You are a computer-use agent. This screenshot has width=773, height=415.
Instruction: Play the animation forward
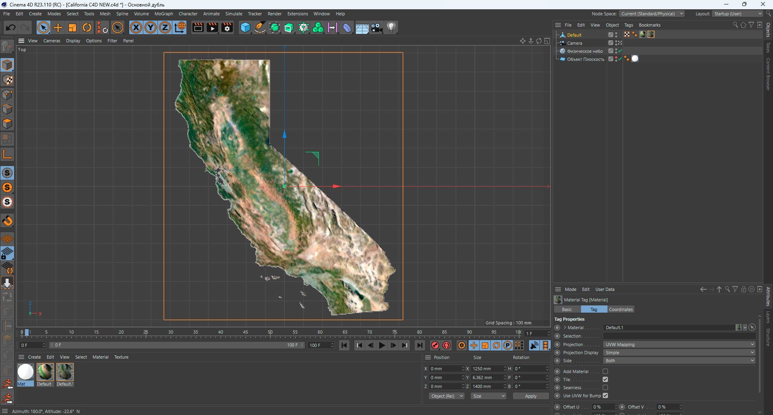point(382,345)
